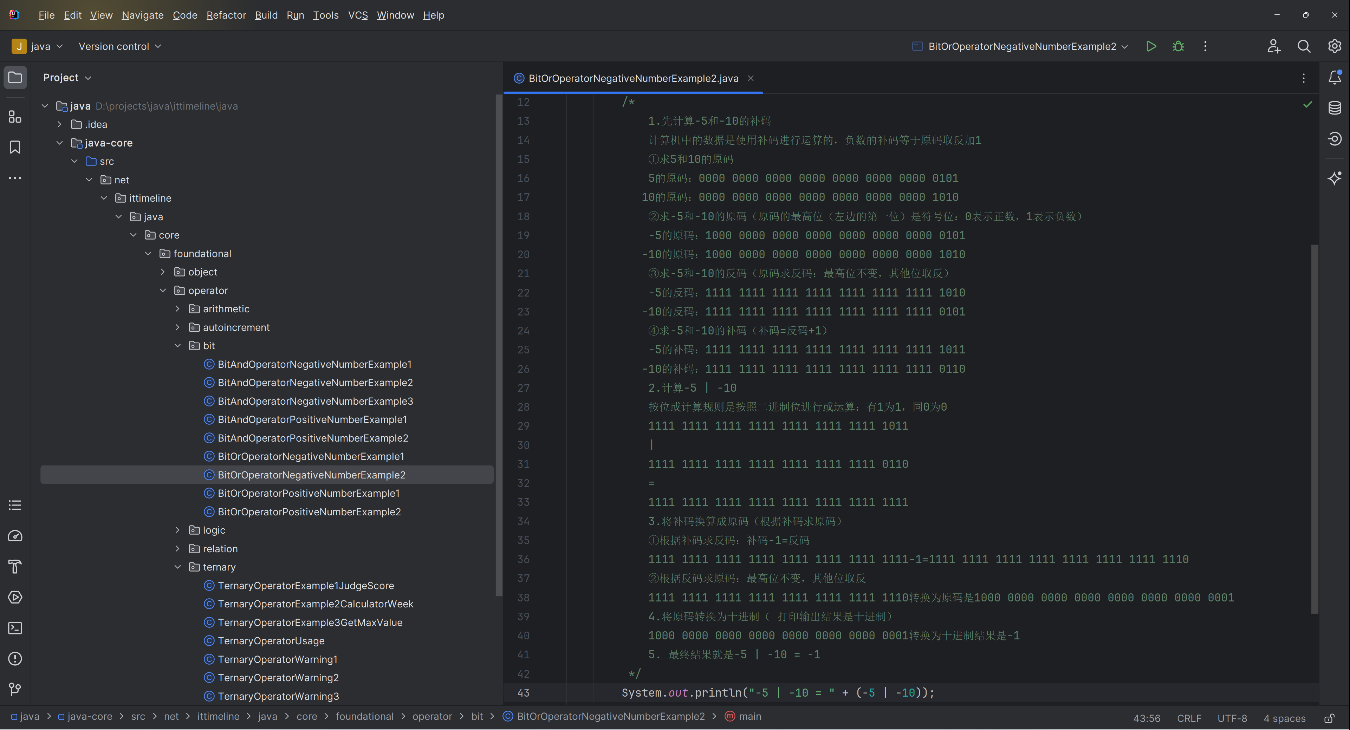Open Search Everywhere magnifier
This screenshot has height=730, width=1350.
(1304, 46)
